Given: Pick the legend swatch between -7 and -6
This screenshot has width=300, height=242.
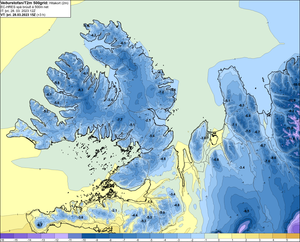Looking at the screenshot, I should [130, 236].
